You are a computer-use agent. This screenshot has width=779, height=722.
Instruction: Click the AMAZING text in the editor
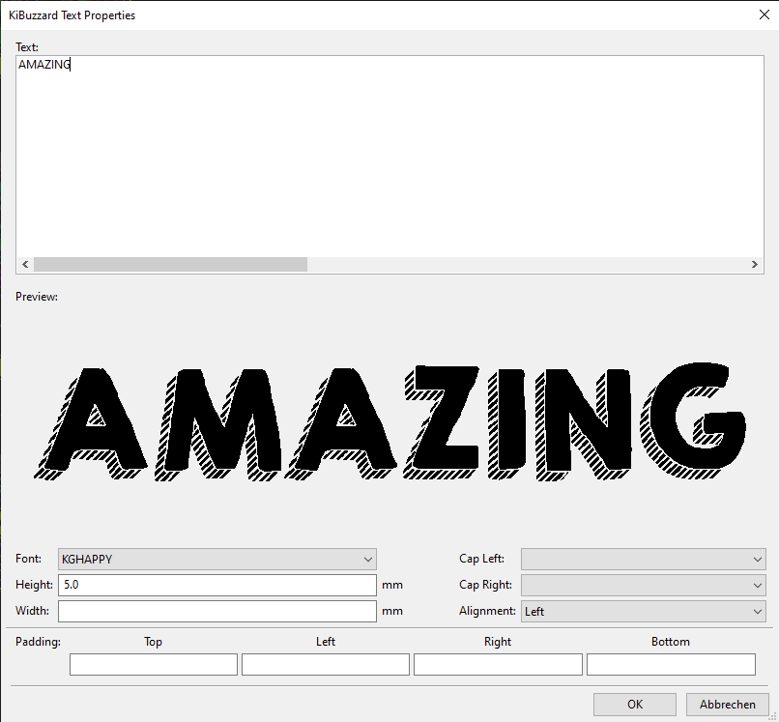click(43, 65)
